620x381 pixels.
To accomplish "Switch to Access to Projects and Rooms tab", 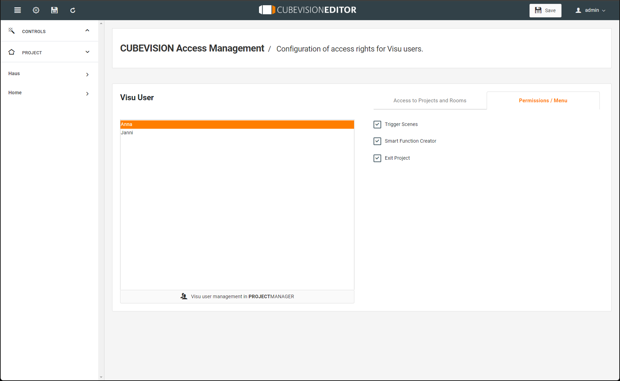I will 430,101.
